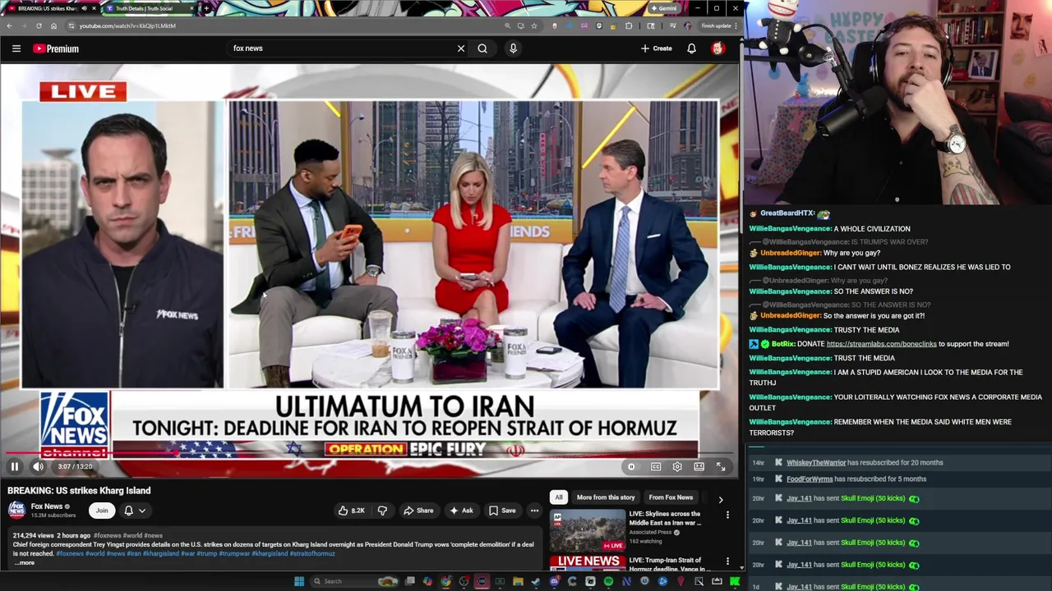Open Fox News channel name link
Image resolution: width=1052 pixels, height=591 pixels.
47,506
